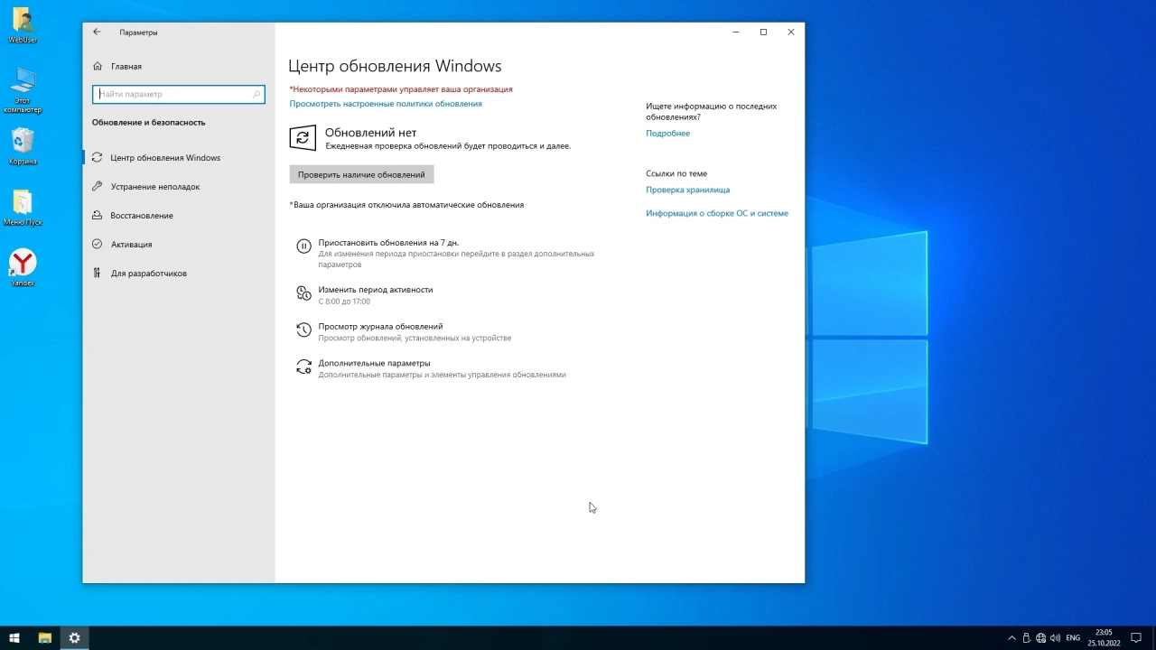1156x650 pixels.
Task: Select Центр обновления Windows sidebar icon
Action: (97, 157)
